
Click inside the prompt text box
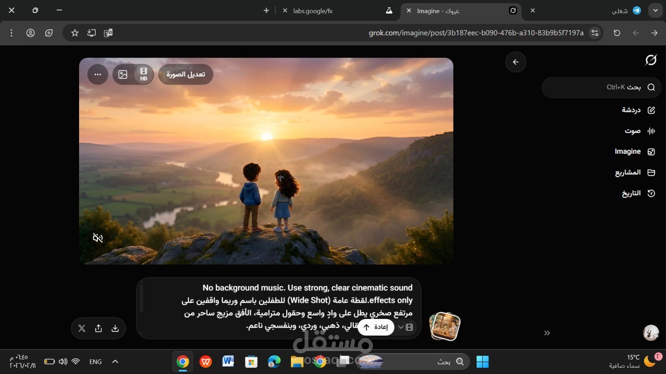[279, 308]
